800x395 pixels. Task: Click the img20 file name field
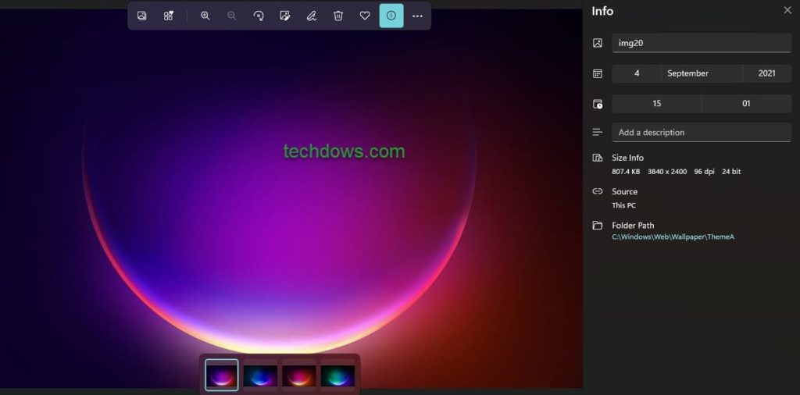(x=701, y=43)
